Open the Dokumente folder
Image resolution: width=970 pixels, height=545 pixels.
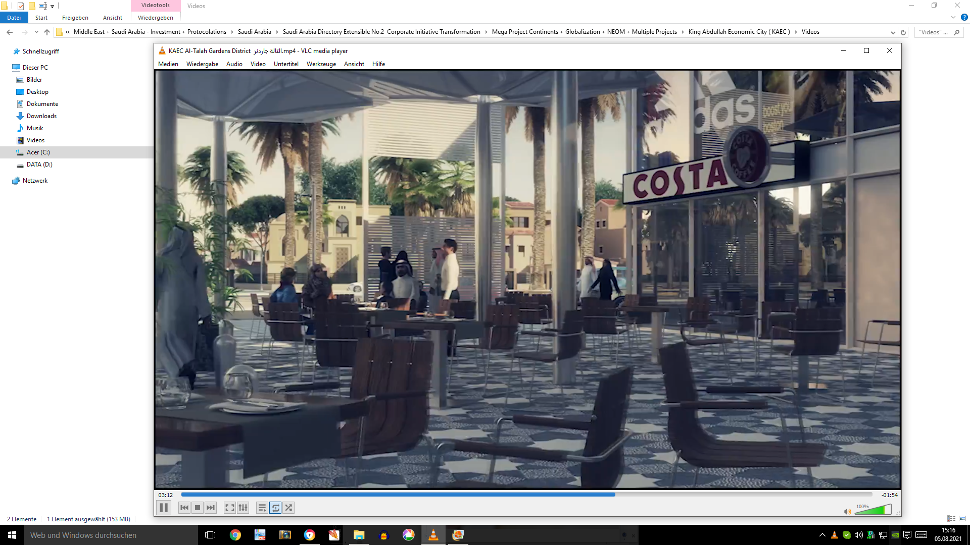click(42, 104)
